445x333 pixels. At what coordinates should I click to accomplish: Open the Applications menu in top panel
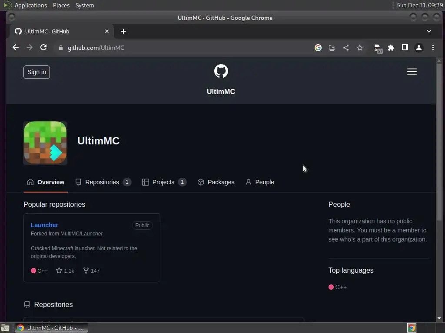(31, 5)
